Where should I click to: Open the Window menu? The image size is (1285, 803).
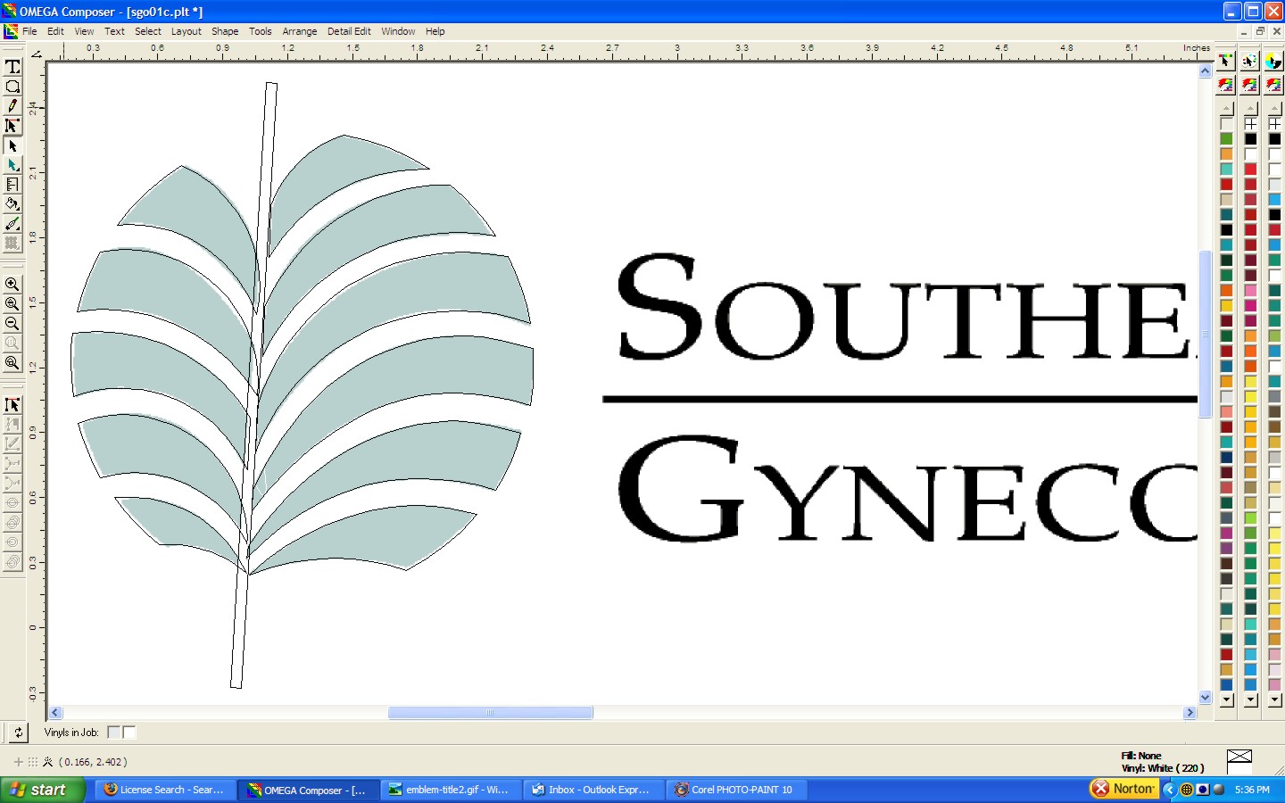398,31
